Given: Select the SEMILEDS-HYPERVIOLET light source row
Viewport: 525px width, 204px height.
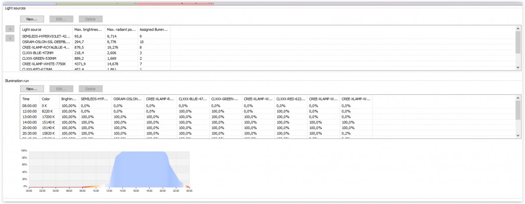Looking at the screenshot, I should click(x=268, y=36).
